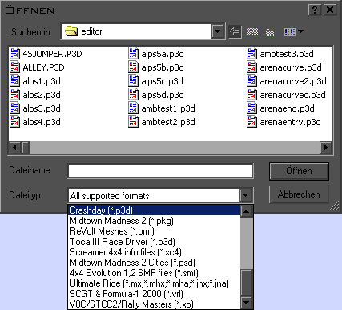This screenshot has width=342, height=310.
Task: Open the view menu icon
Action: coord(290,31)
